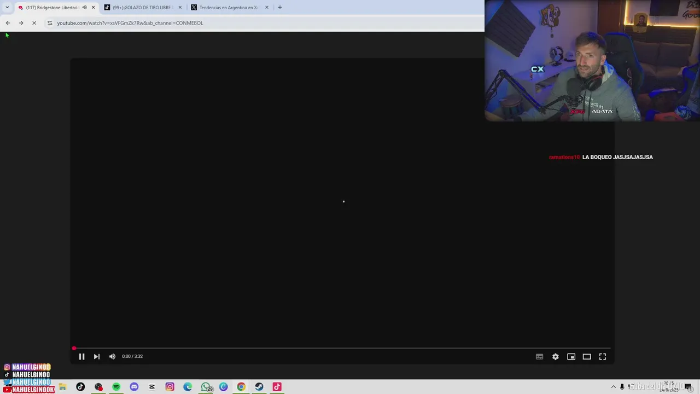Expand the hidden system tray icons
The width and height of the screenshot is (700, 394).
(x=613, y=387)
